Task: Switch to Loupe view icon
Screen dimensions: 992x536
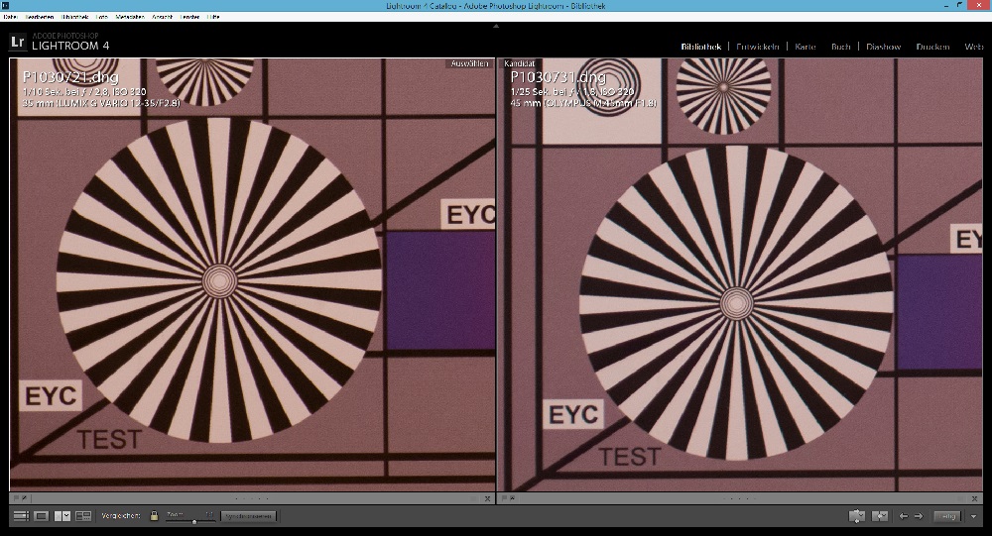Action: 41,516
